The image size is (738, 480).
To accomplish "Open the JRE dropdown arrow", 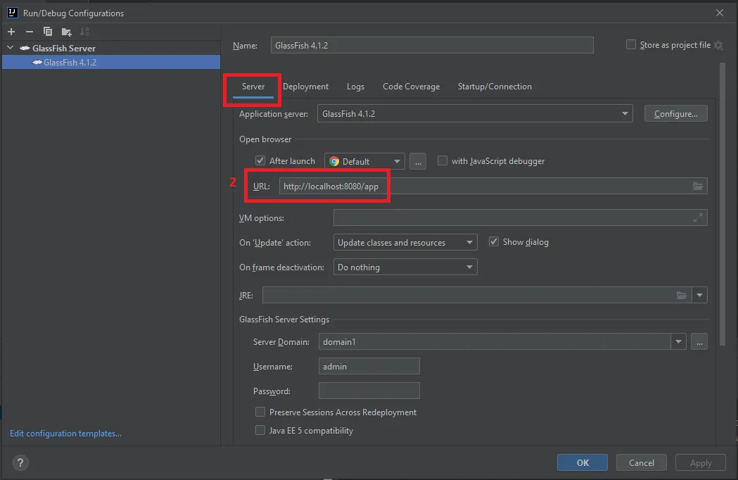I will coord(699,296).
